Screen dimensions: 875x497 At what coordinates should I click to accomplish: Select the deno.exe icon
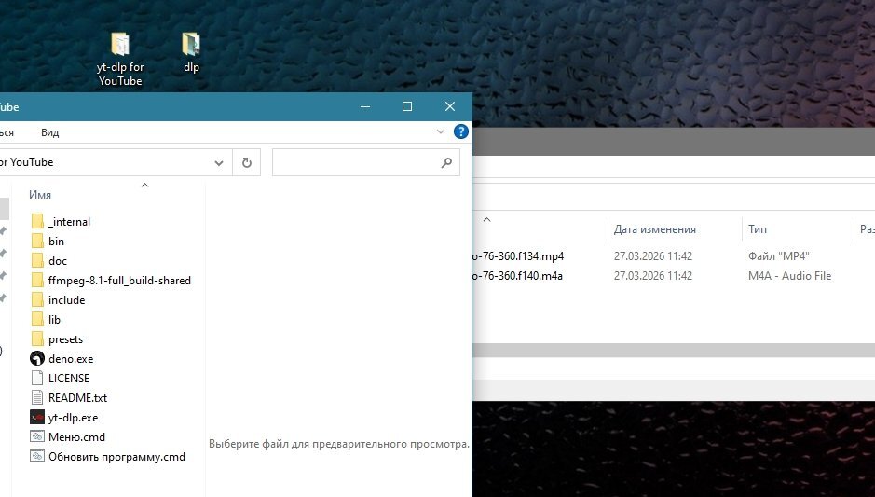37,359
